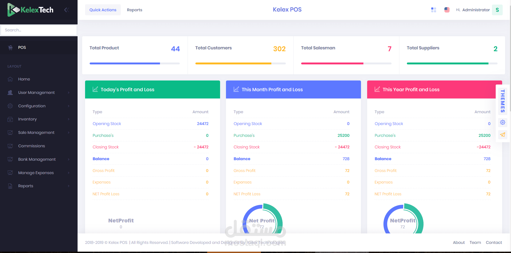Go to Home menu item
This screenshot has width=511, height=253.
point(39,79)
